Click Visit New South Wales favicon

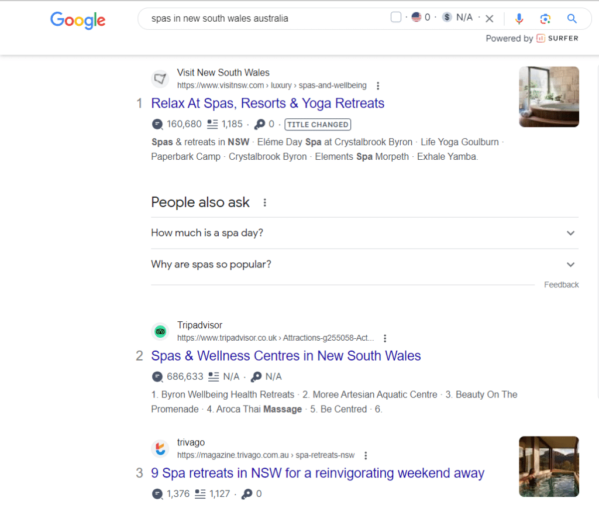click(160, 79)
